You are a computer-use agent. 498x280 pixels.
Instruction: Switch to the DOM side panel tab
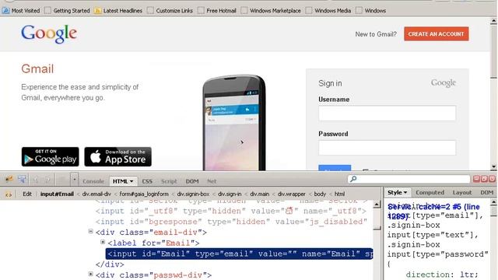487,192
